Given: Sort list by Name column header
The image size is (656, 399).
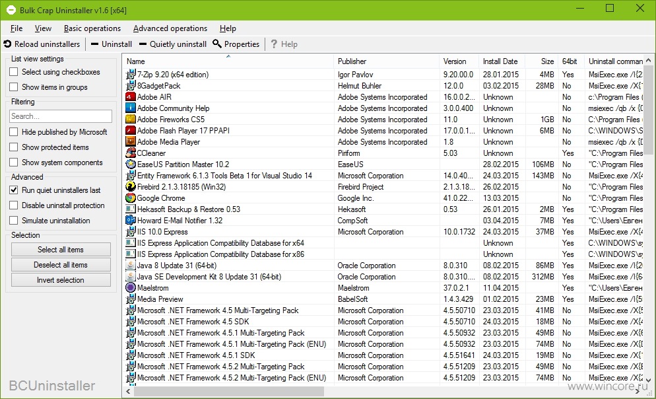Looking at the screenshot, I should 228,61.
